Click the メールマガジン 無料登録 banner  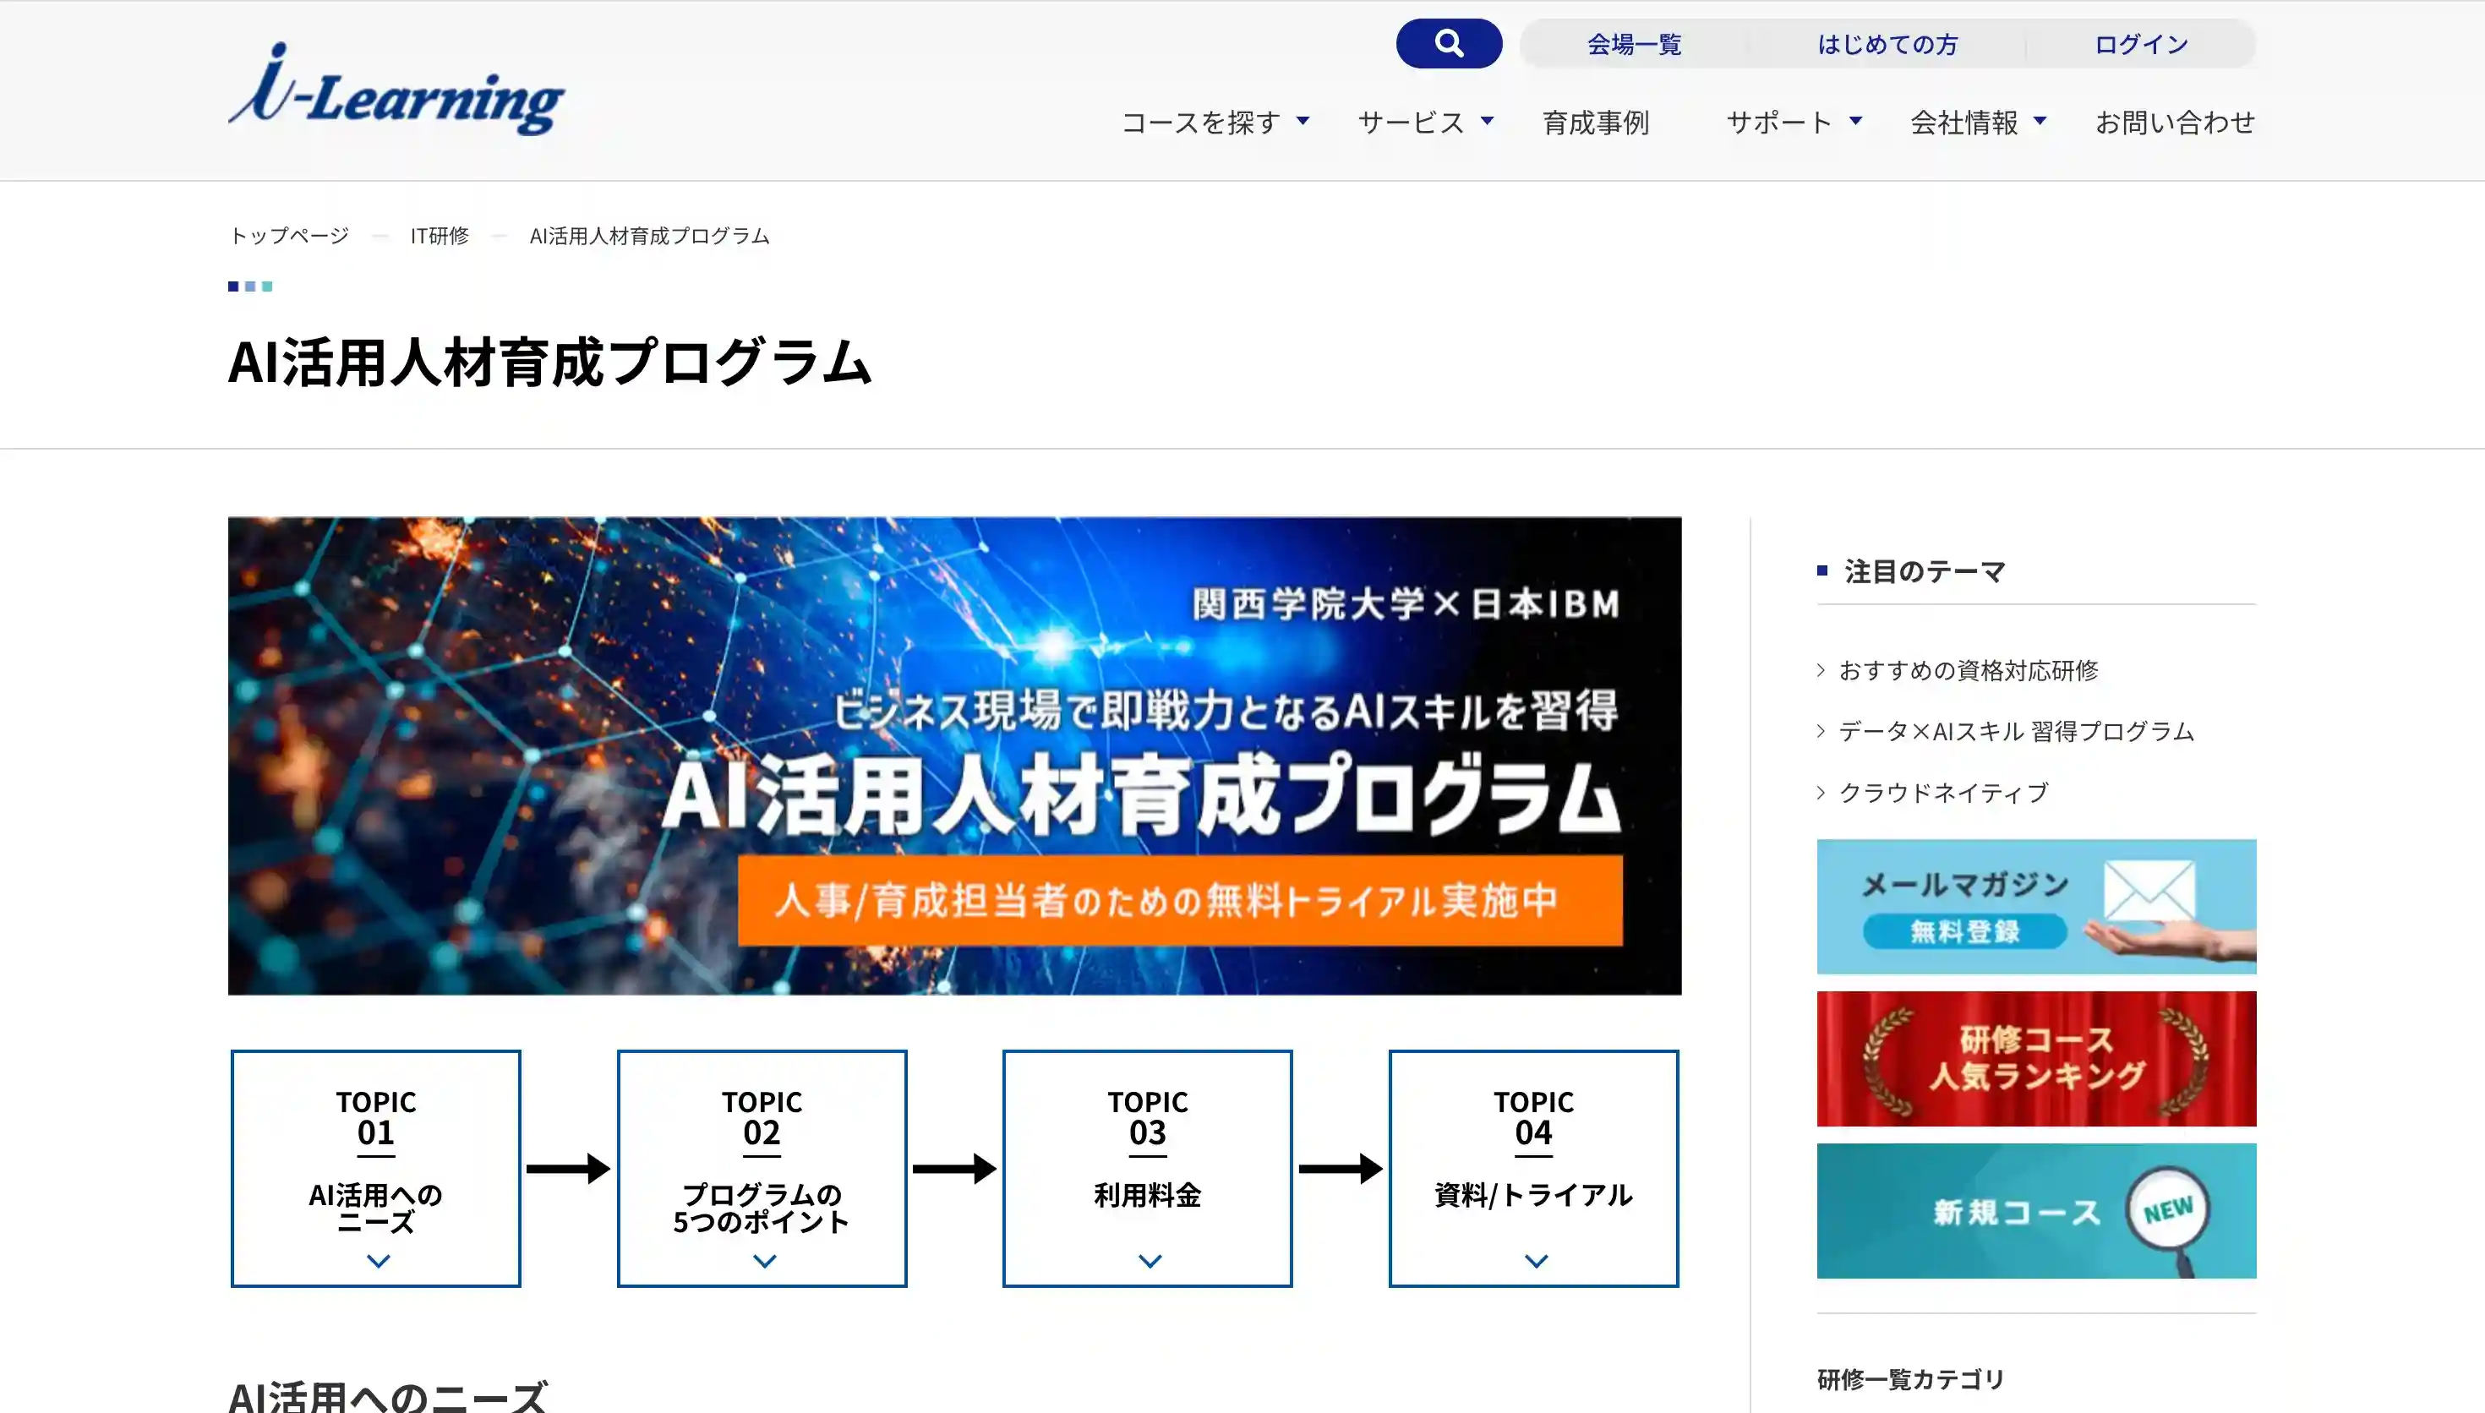(x=2035, y=907)
